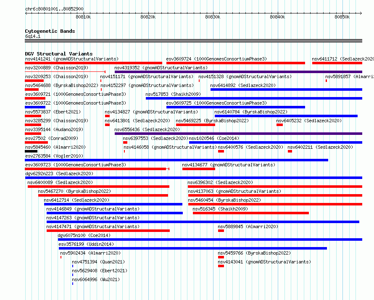Select the nsv4134677 gnomADStructuralVariants label
This screenshot has height=300, width=374.
(x=229, y=165)
